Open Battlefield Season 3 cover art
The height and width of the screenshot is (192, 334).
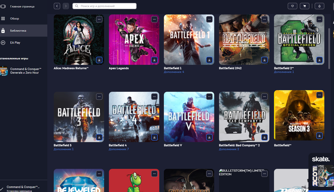(x=299, y=115)
